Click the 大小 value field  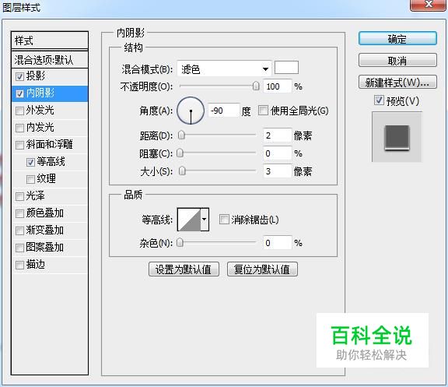[278, 171]
